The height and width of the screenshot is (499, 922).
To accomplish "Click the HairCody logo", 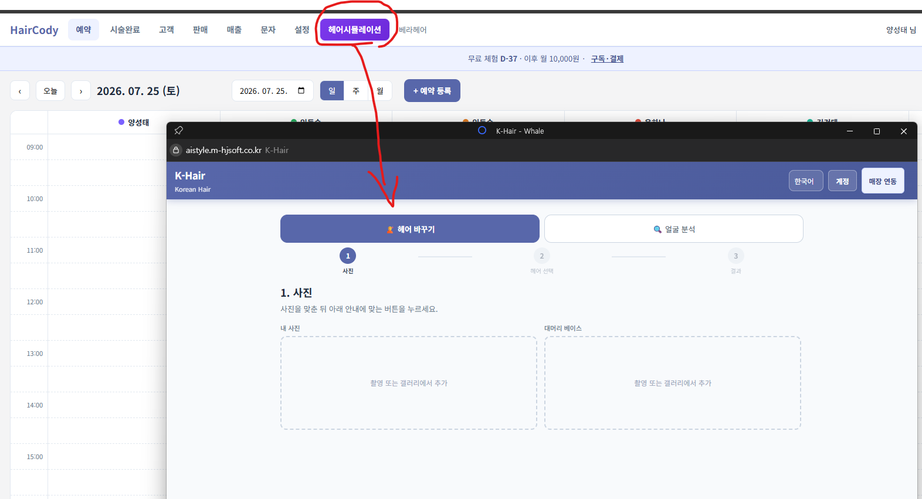I will 34,30.
